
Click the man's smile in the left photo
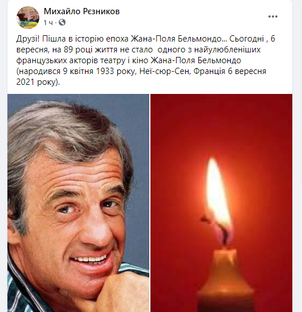[89, 260]
